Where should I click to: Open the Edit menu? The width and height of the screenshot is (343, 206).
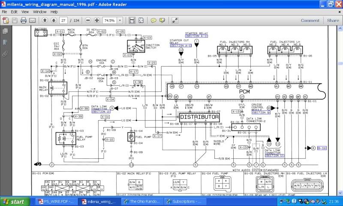(14, 12)
